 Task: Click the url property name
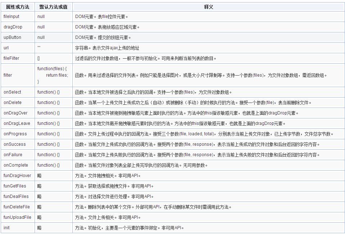click(6, 48)
